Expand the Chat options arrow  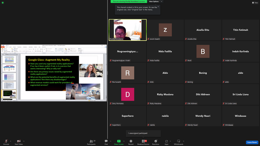point(110,141)
